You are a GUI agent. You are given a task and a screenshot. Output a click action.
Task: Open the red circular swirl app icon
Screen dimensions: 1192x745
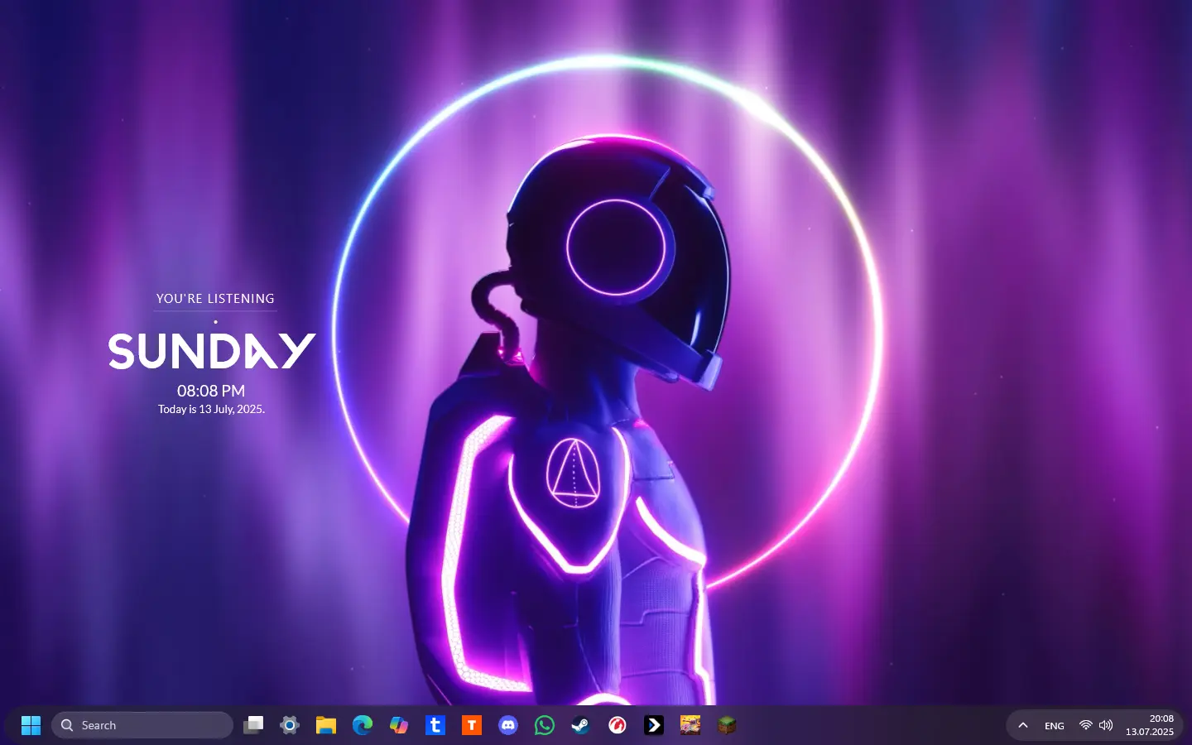618,725
